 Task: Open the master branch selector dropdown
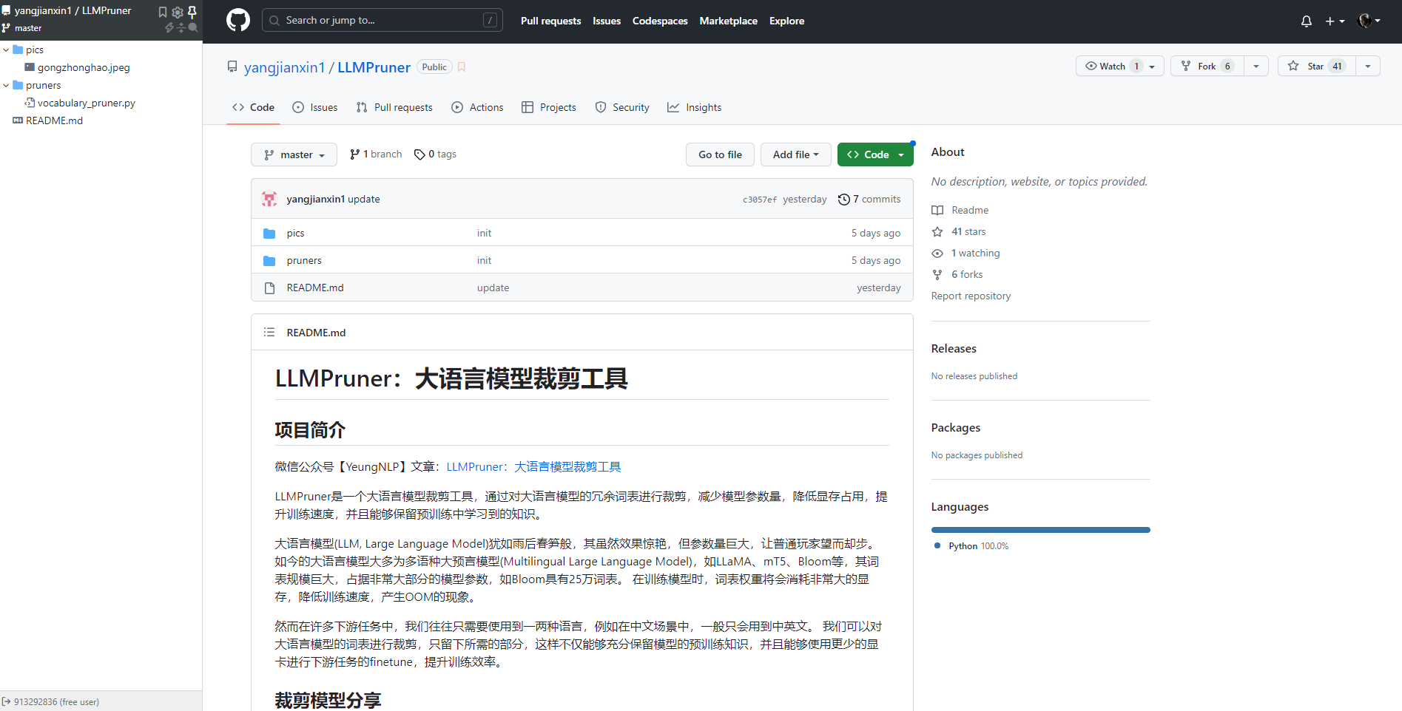[x=294, y=154]
